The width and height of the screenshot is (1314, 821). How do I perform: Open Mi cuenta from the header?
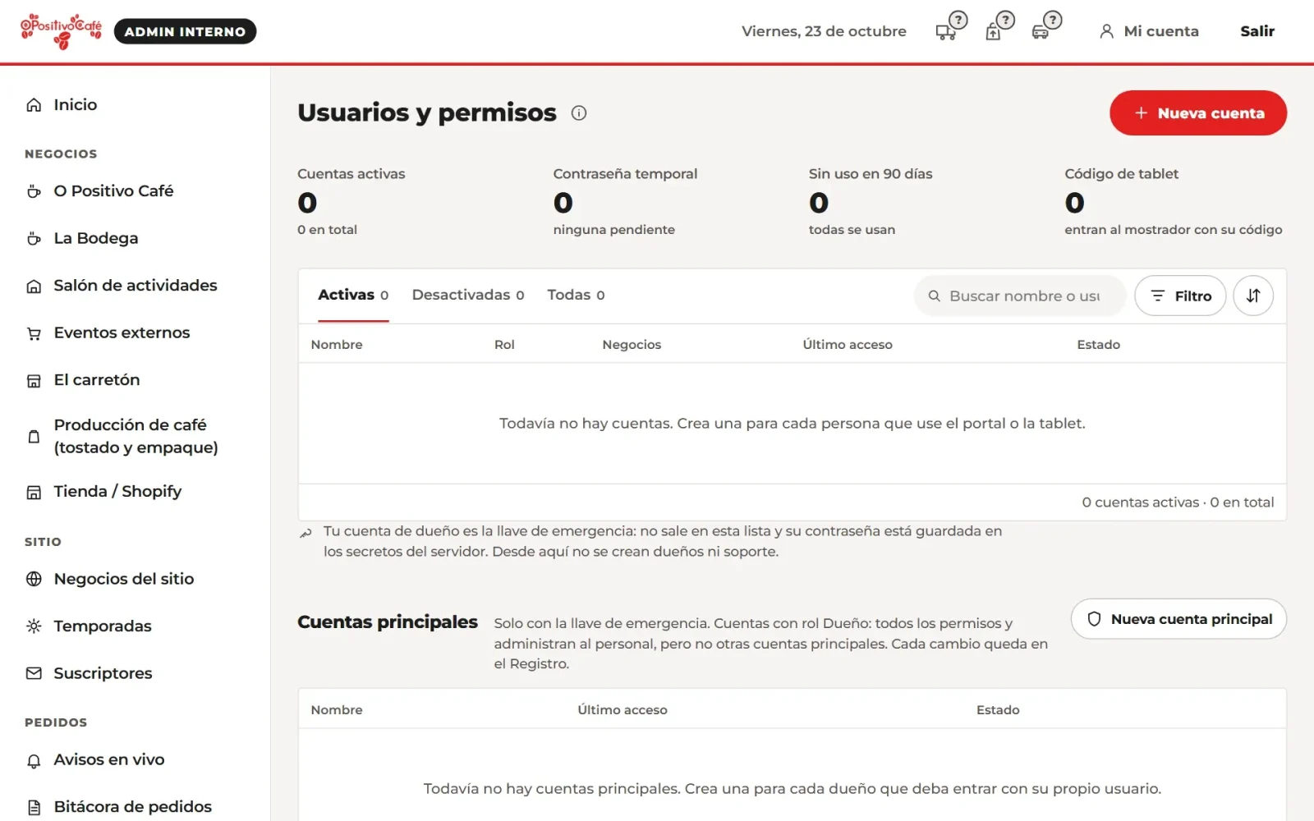[x=1149, y=31]
